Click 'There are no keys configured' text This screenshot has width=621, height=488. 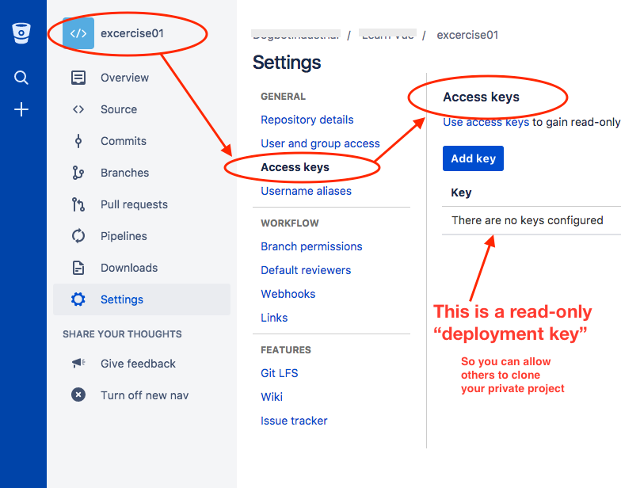(528, 220)
